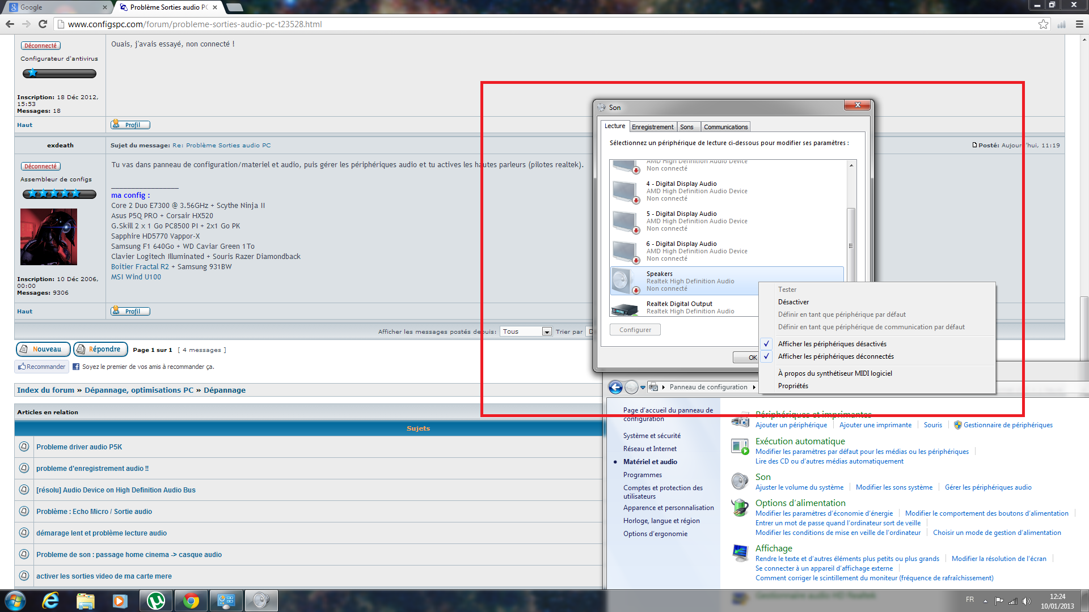The height and width of the screenshot is (612, 1089).
Task: Select Désactiver in the context menu
Action: tap(793, 302)
